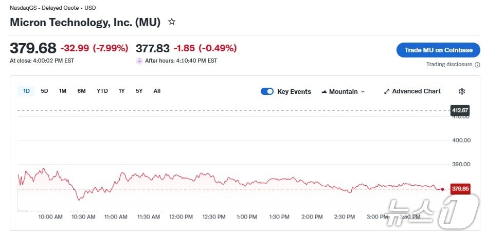Select the All time range
486x236 pixels.
click(157, 91)
